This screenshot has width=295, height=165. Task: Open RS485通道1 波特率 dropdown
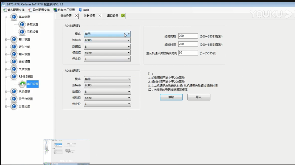pyautogui.click(x=129, y=40)
